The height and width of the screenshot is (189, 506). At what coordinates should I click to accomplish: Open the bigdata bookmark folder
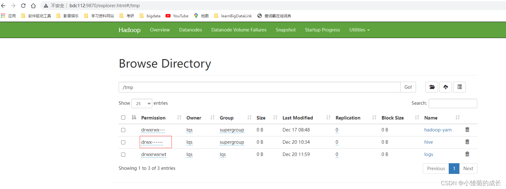click(x=150, y=16)
